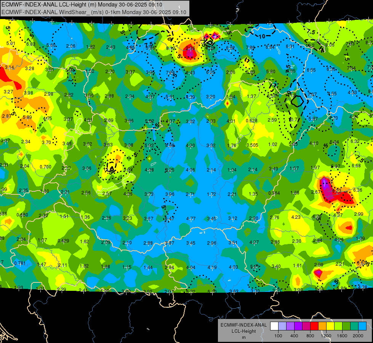The height and width of the screenshot is (343, 373).
Task: Click the sky blue legend swatch past 2000
Action: point(363,326)
